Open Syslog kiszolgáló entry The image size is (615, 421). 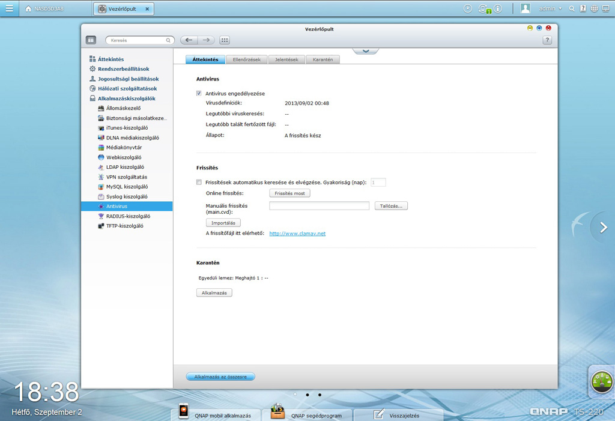point(123,196)
